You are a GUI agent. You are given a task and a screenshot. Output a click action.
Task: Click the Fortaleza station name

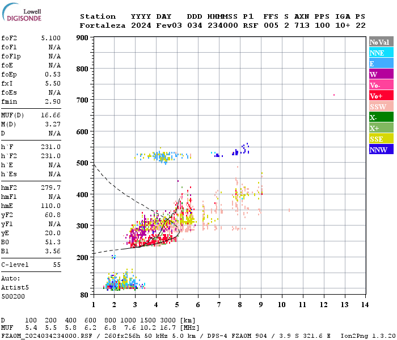coord(103,25)
